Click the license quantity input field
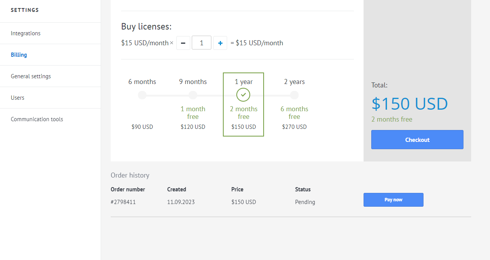Image resolution: width=490 pixels, height=260 pixels. click(201, 43)
